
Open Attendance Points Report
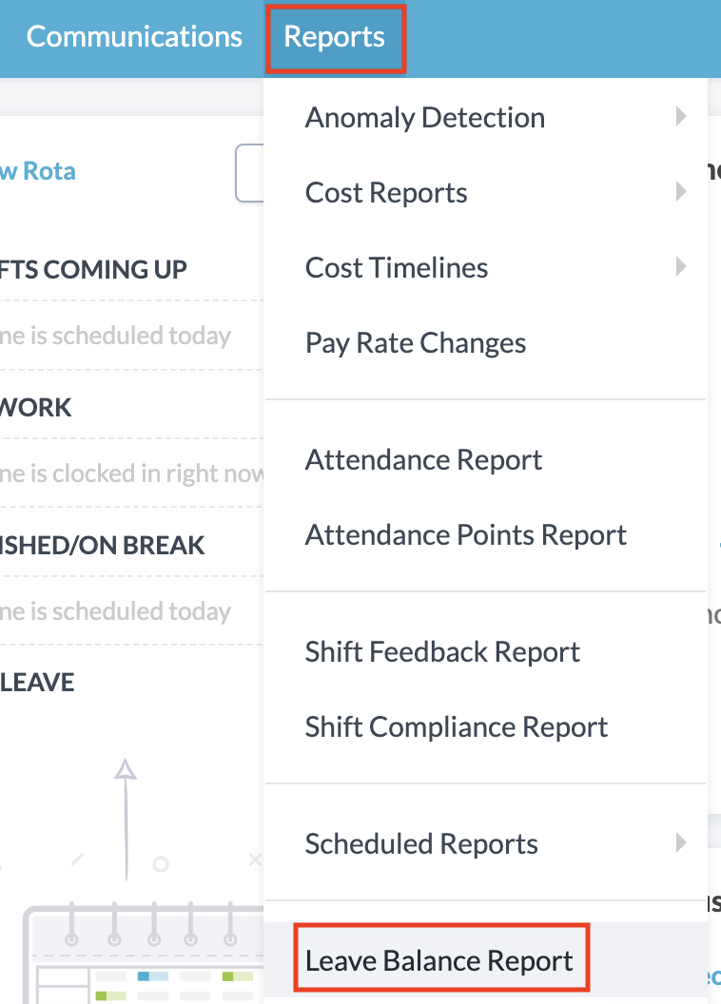click(465, 535)
